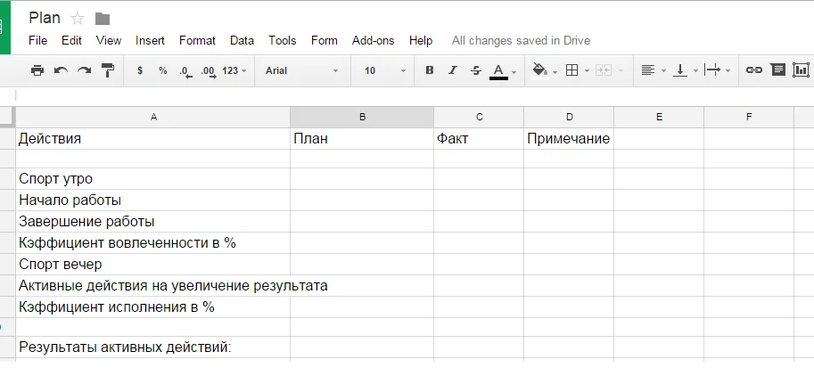Click the Print icon in toolbar
The width and height of the screenshot is (814, 376).
point(37,70)
